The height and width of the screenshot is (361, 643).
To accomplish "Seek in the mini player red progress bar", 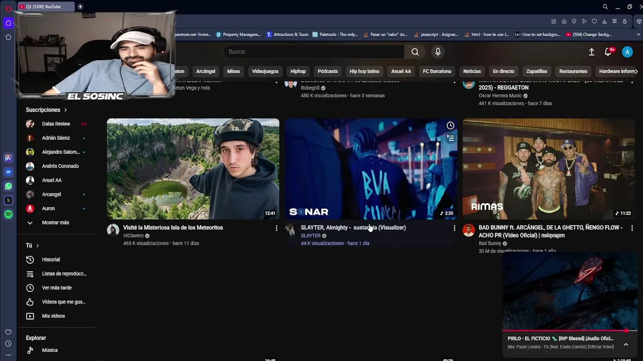I will (x=570, y=331).
